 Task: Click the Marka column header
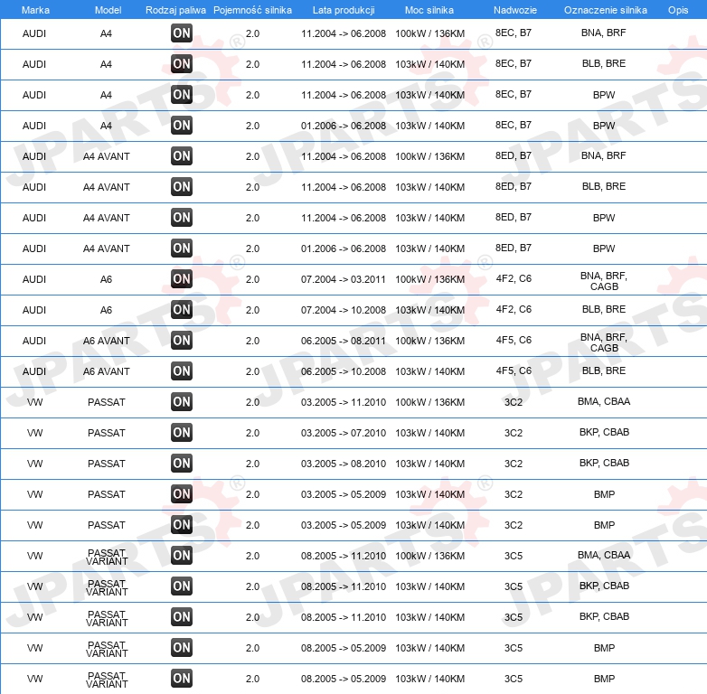tap(35, 10)
